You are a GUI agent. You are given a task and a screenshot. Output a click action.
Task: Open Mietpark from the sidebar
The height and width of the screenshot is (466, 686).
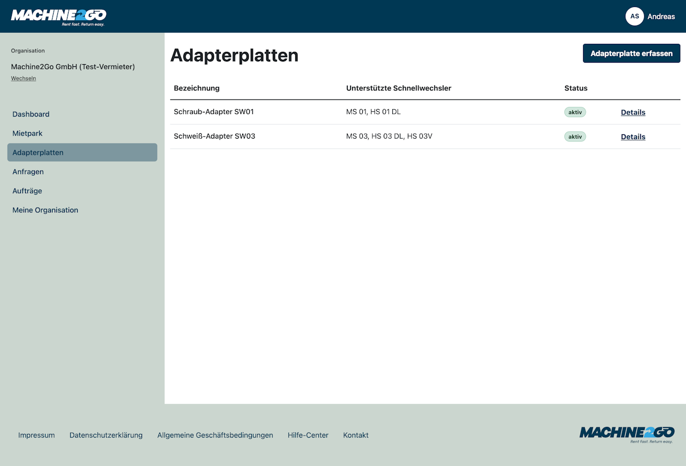[27, 133]
